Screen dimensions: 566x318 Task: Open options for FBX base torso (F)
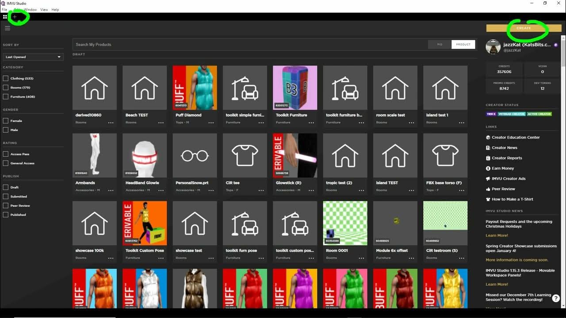pos(462,190)
